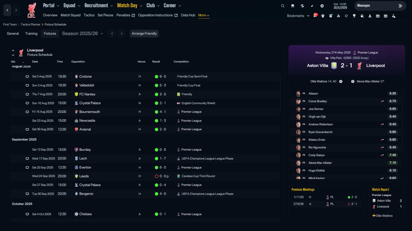Click the Newcastle club badge

click(x=76, y=121)
